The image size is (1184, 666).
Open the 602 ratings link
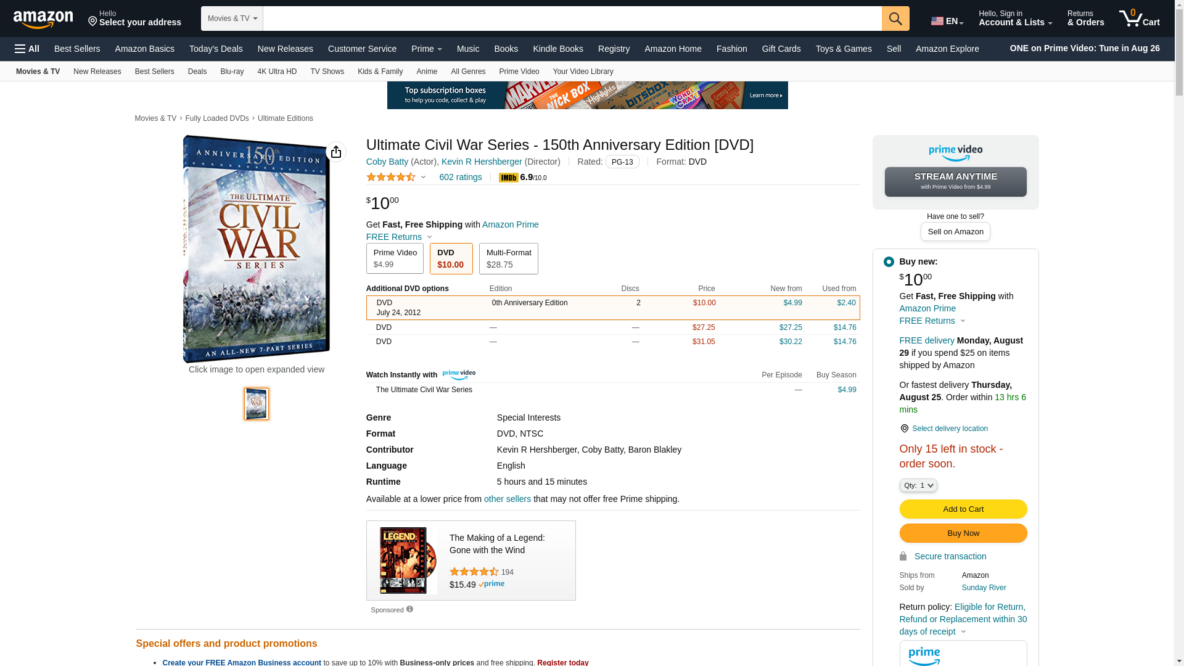[x=461, y=177]
